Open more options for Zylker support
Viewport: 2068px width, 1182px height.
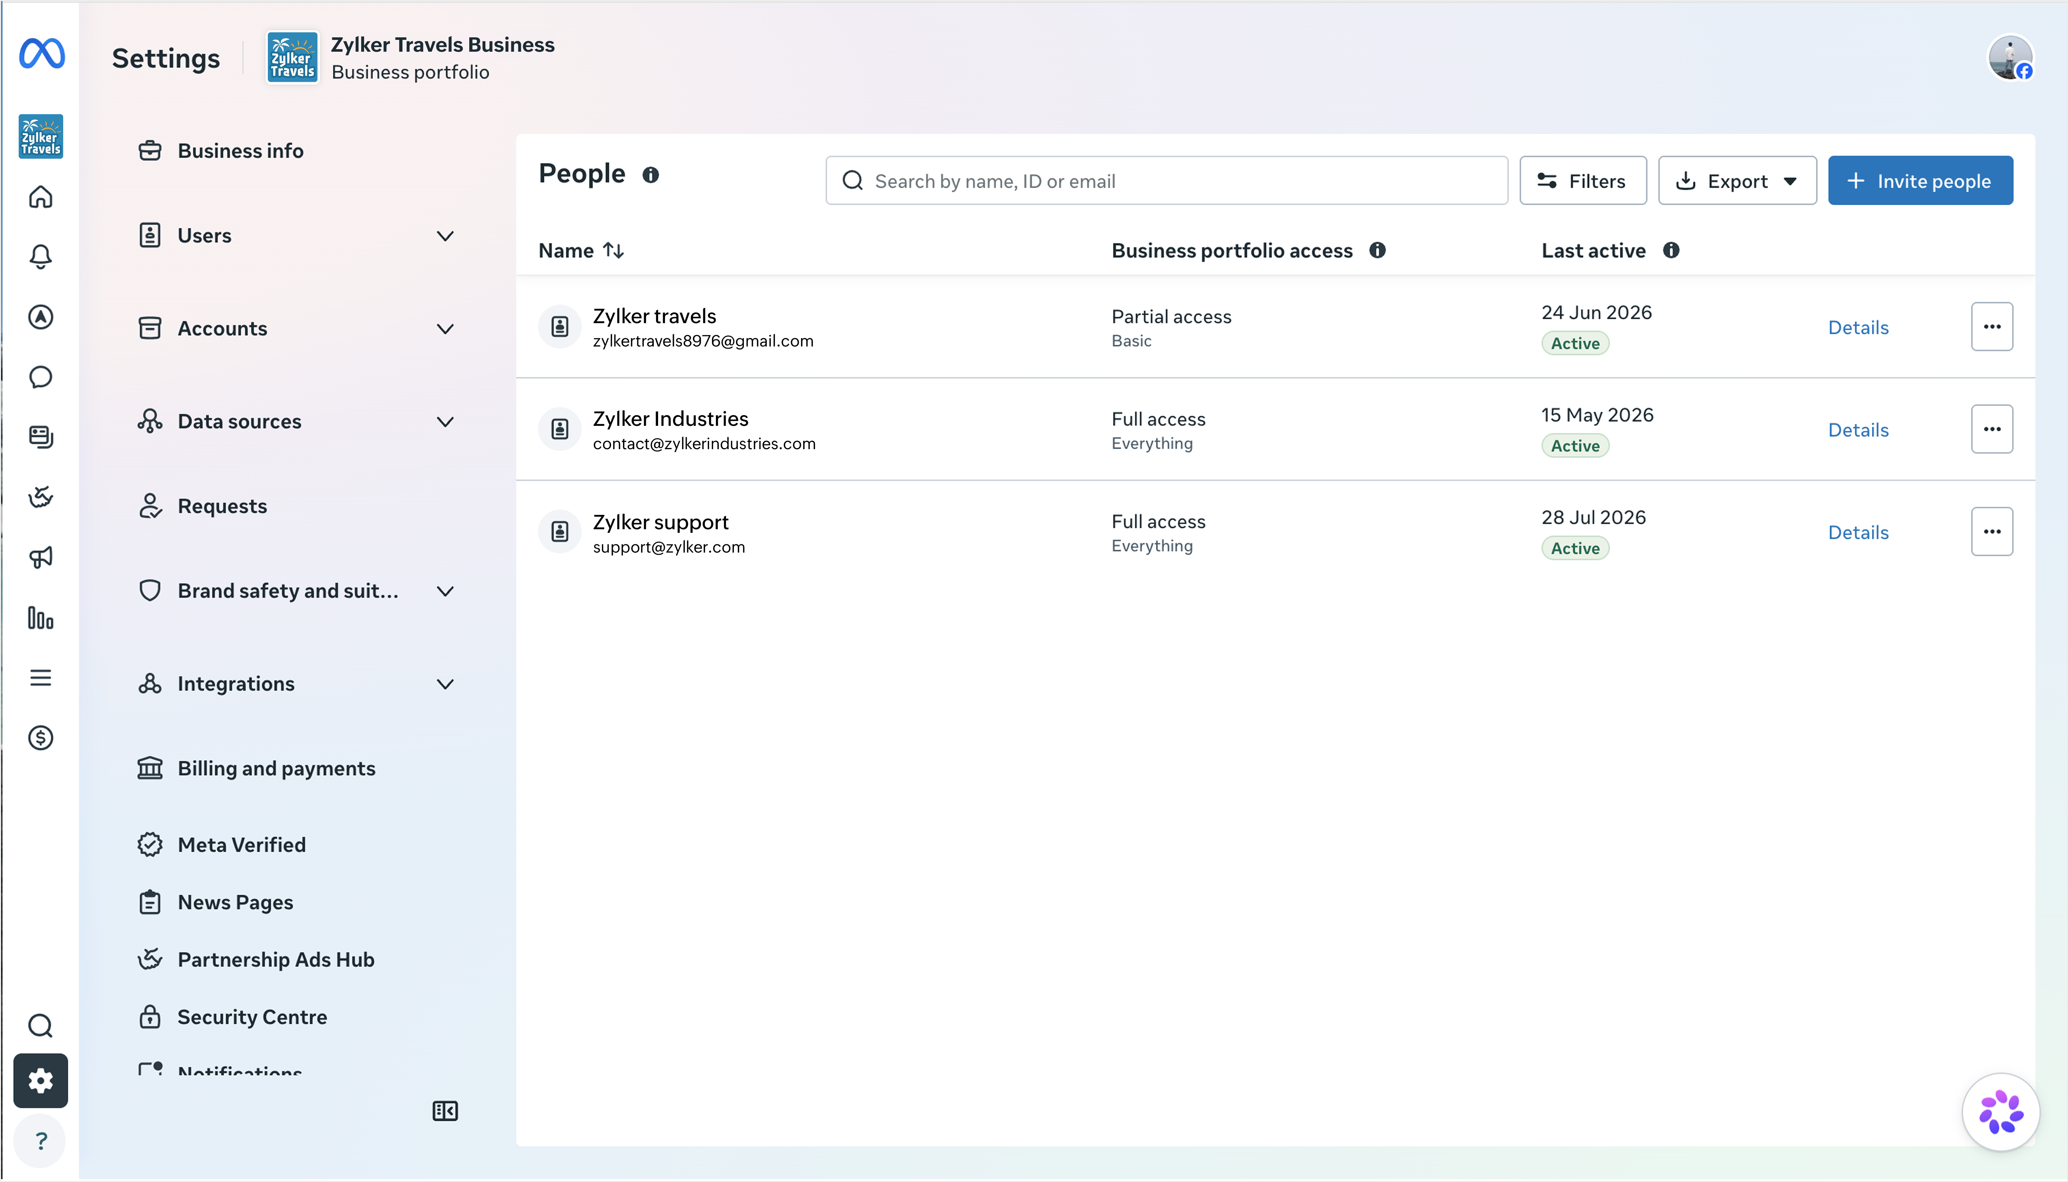click(1992, 532)
